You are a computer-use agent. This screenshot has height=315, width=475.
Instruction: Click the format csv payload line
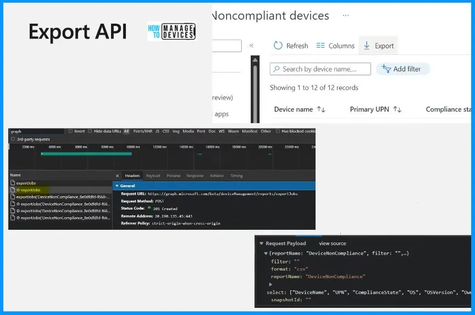click(x=289, y=269)
